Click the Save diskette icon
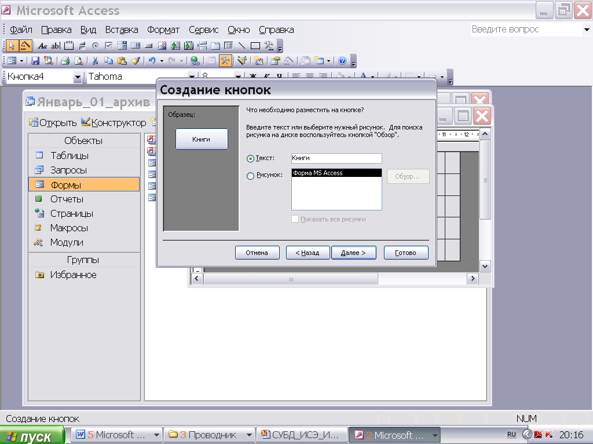Image resolution: width=593 pixels, height=444 pixels. point(35,61)
